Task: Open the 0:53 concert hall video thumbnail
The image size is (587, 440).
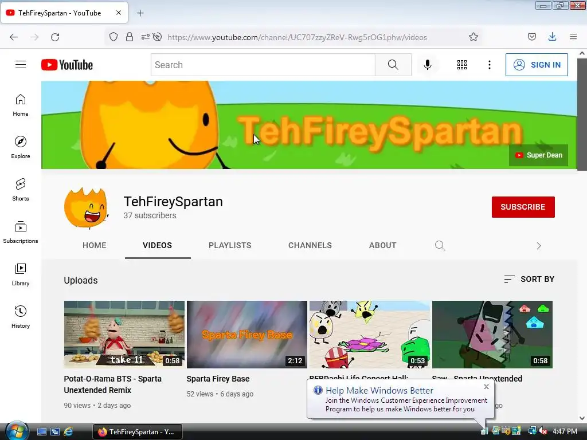Action: click(x=370, y=335)
